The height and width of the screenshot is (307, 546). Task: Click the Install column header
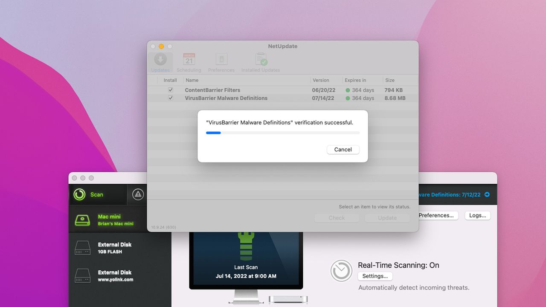(x=170, y=80)
